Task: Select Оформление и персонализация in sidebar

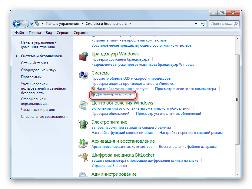Action: 35,101
